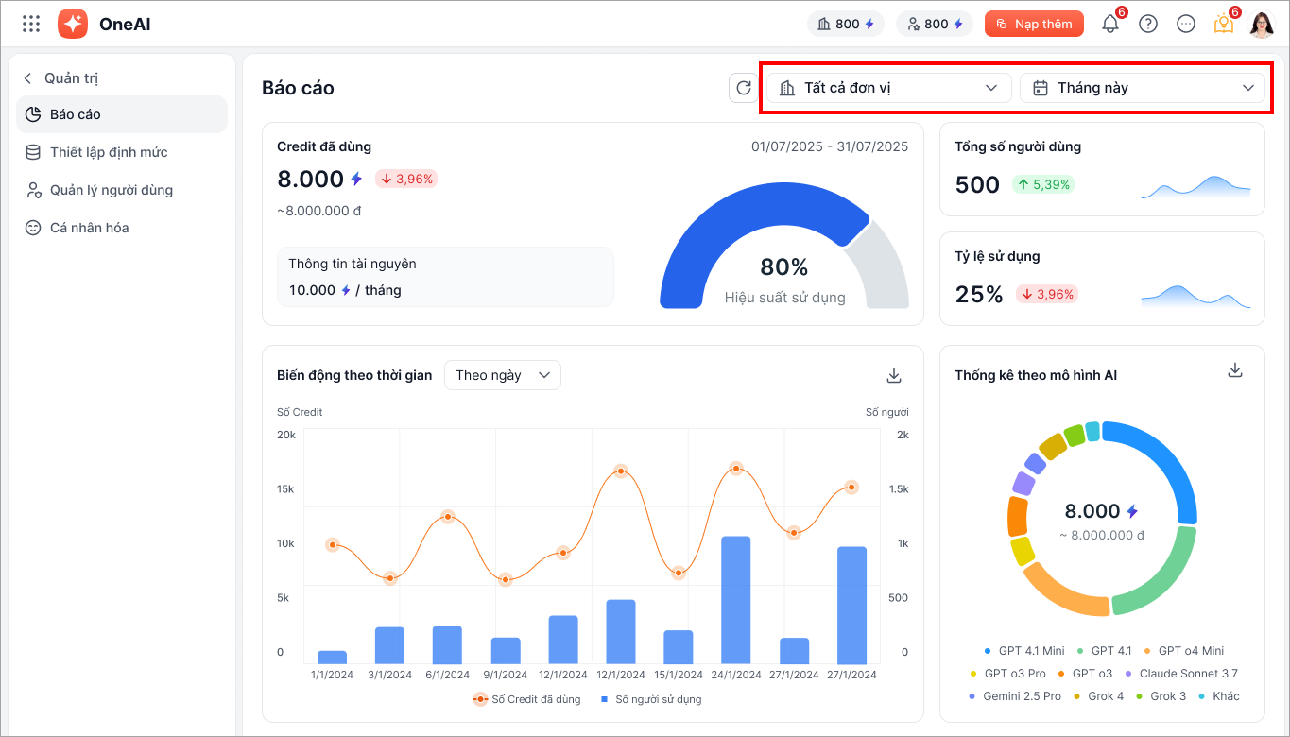Expand the Tất cả đơn vị dropdown
The image size is (1290, 737).
(x=888, y=88)
